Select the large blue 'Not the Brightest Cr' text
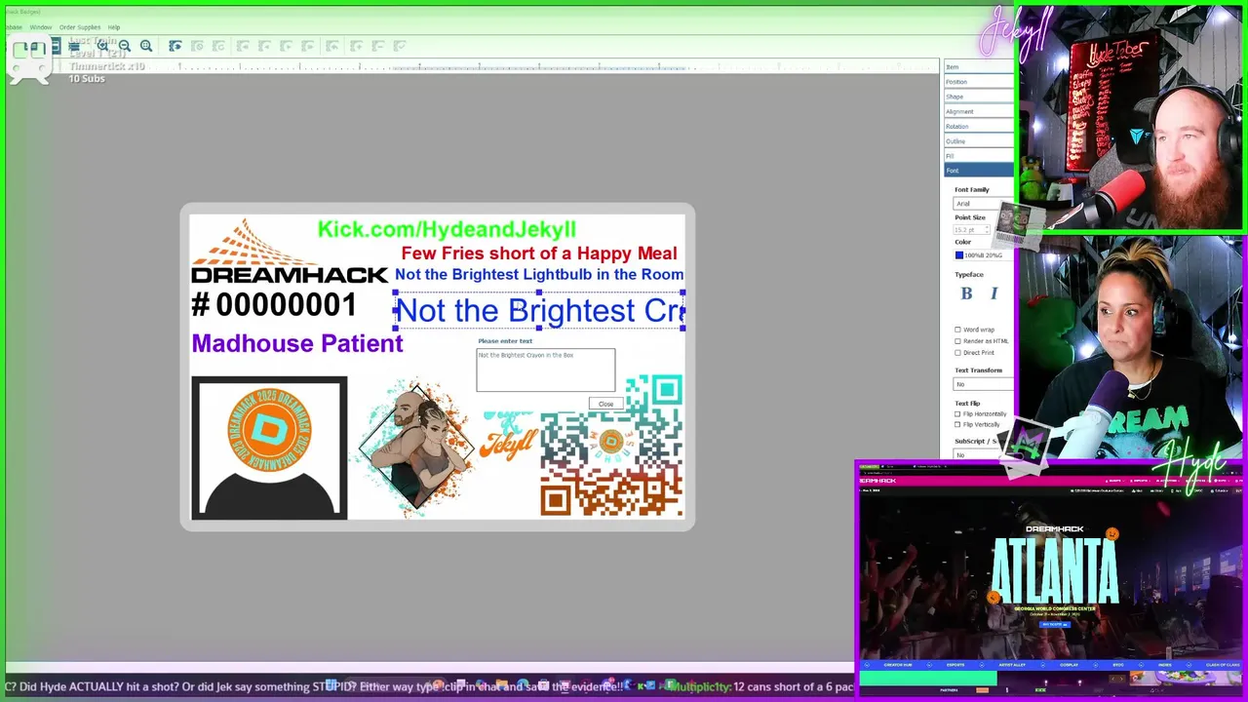Viewport: 1248px width, 702px height. (x=539, y=311)
